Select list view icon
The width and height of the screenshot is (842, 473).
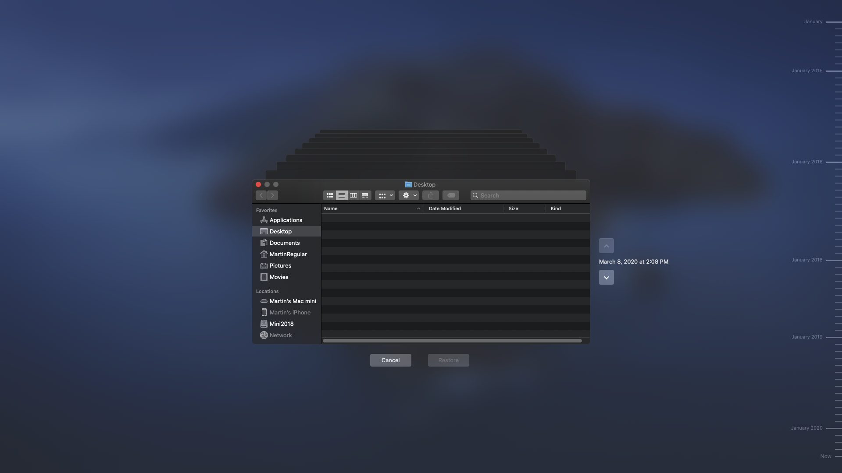click(341, 195)
